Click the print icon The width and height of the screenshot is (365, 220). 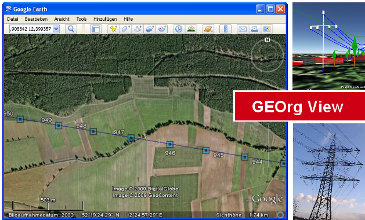pyautogui.click(x=255, y=29)
